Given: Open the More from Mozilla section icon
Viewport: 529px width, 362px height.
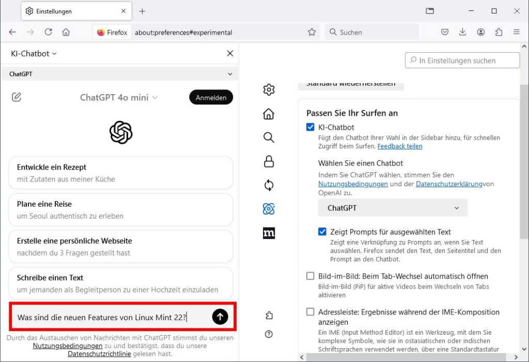Looking at the screenshot, I should coord(269,233).
